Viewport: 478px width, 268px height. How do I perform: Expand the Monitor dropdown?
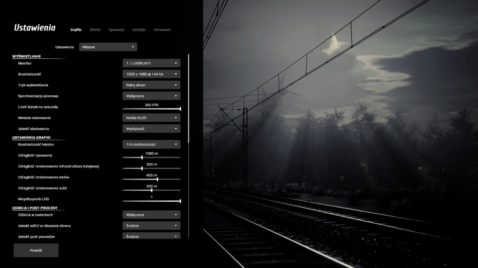click(x=151, y=63)
